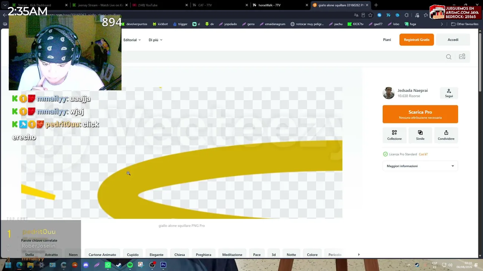
Task: Open Spotify from the taskbar
Action: [130, 265]
